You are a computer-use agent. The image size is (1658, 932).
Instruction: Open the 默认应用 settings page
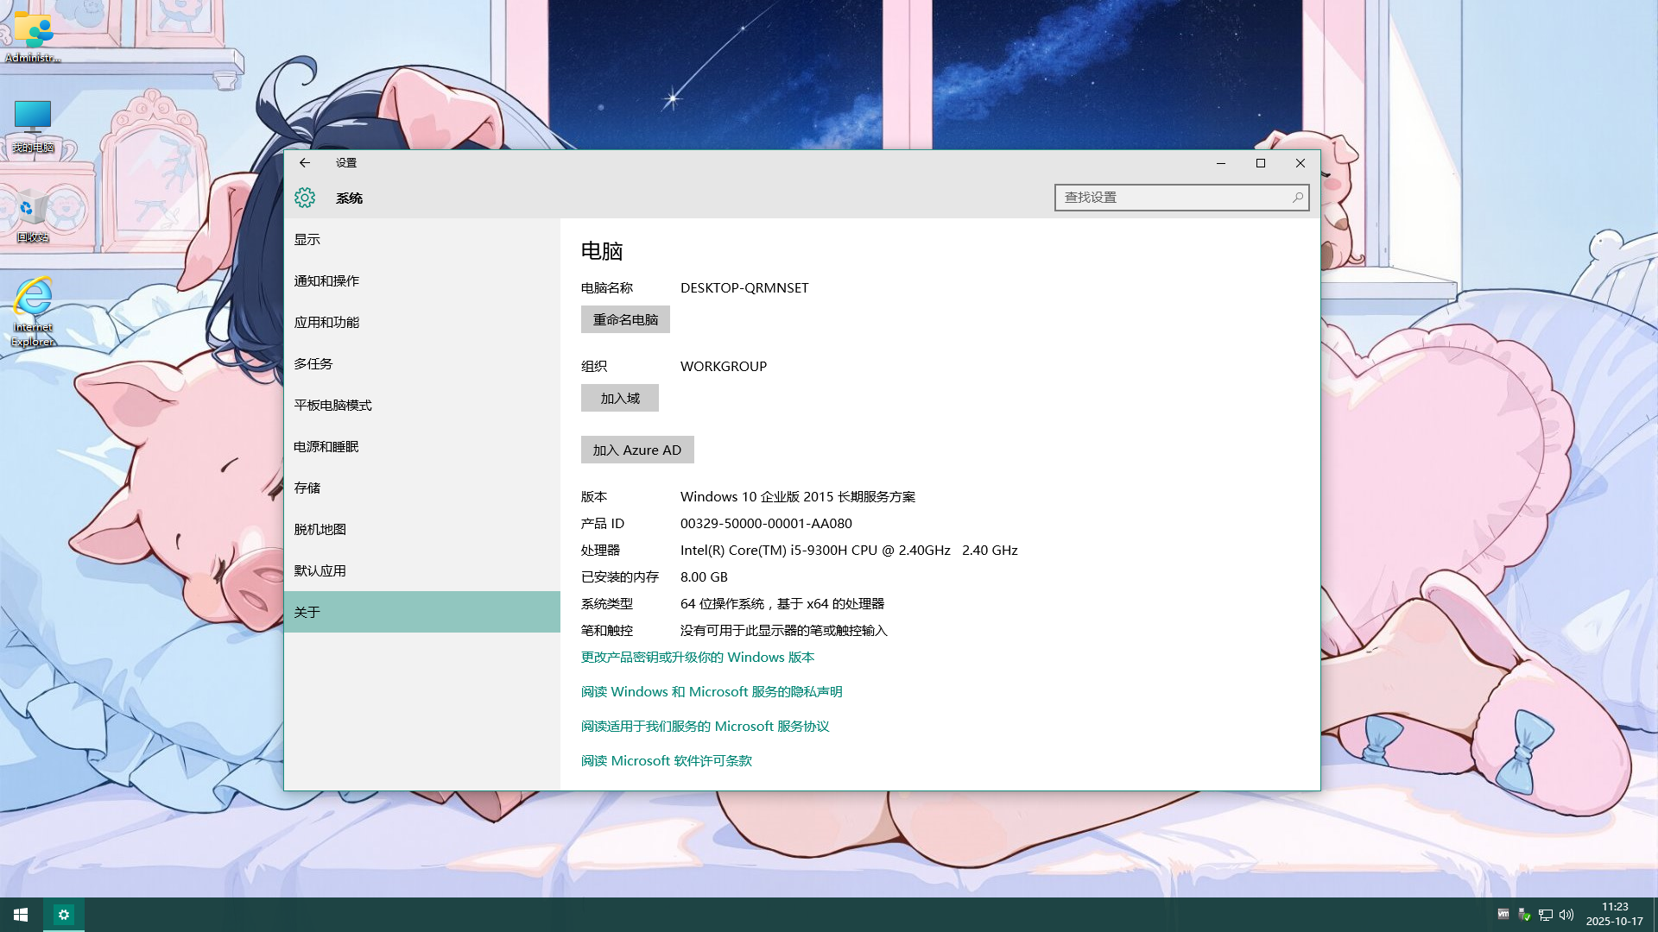(320, 570)
